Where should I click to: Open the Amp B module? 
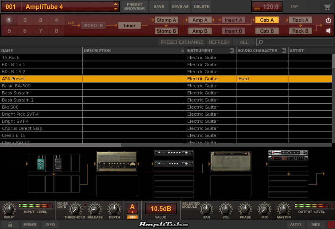200,31
